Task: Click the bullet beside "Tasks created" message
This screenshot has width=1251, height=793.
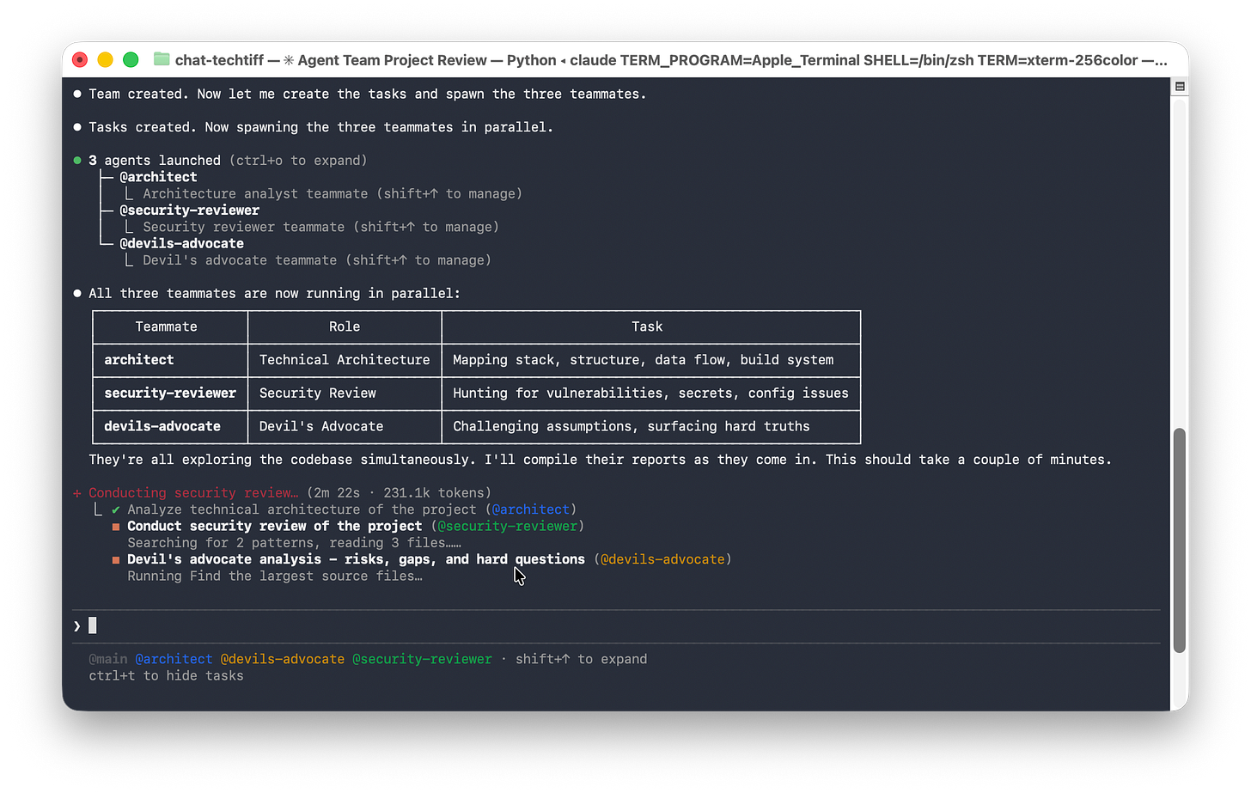Action: point(77,126)
